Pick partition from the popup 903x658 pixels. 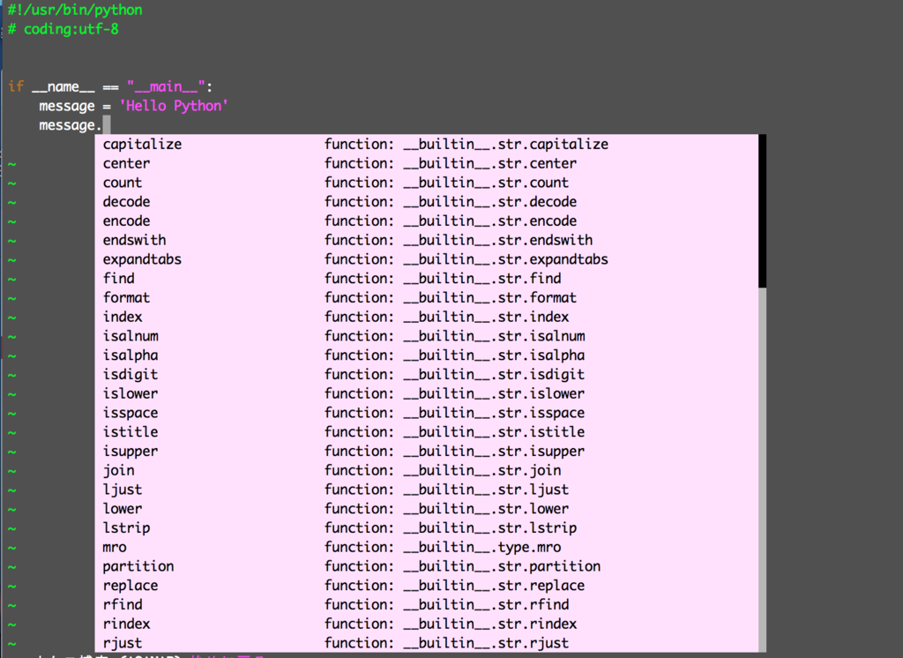tap(427, 566)
